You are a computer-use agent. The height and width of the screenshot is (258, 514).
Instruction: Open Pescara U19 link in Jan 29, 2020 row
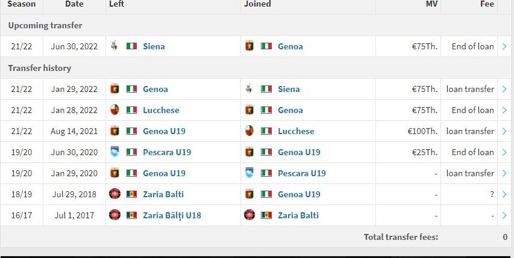pos(301,173)
